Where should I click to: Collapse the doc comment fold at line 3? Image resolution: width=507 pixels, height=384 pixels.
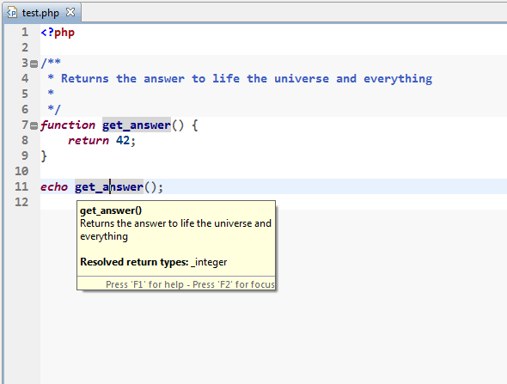(x=34, y=64)
